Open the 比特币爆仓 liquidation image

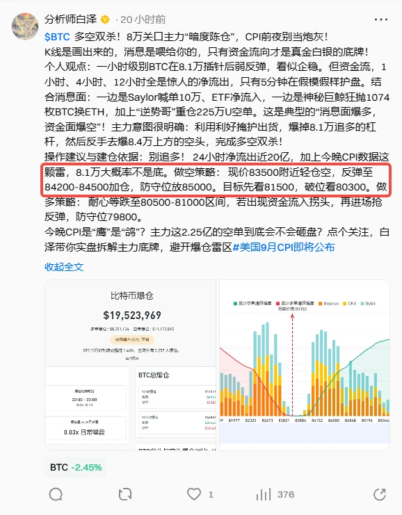click(130, 365)
